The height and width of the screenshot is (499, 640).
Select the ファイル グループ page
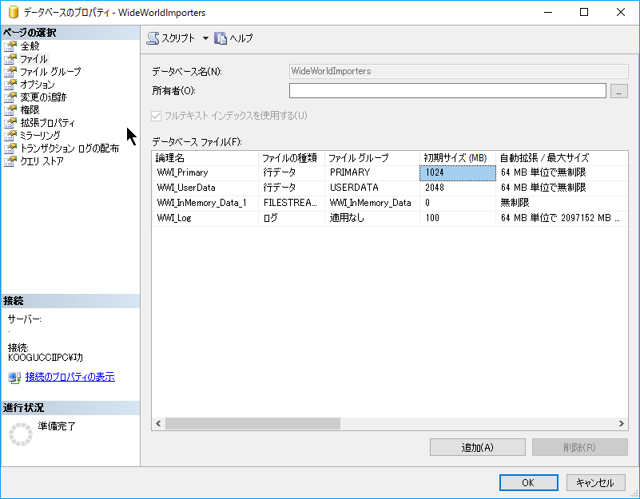[50, 72]
